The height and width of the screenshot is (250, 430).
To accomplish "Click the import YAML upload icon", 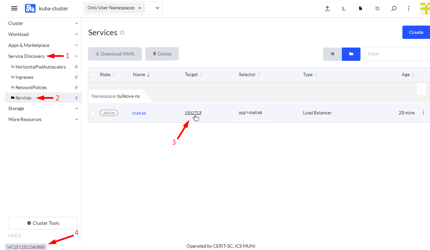I will (327, 9).
